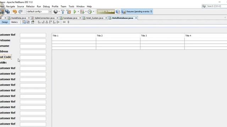Click the Save All toolbar icon

pos(7,12)
